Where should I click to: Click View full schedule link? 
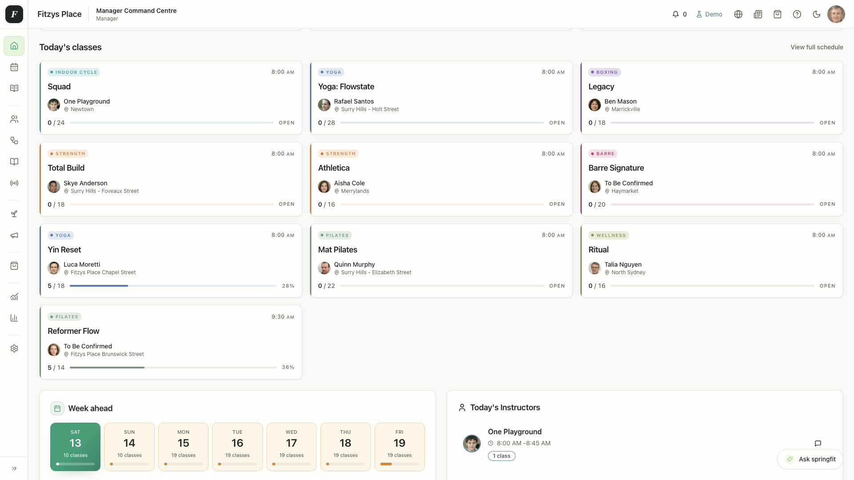tap(817, 47)
